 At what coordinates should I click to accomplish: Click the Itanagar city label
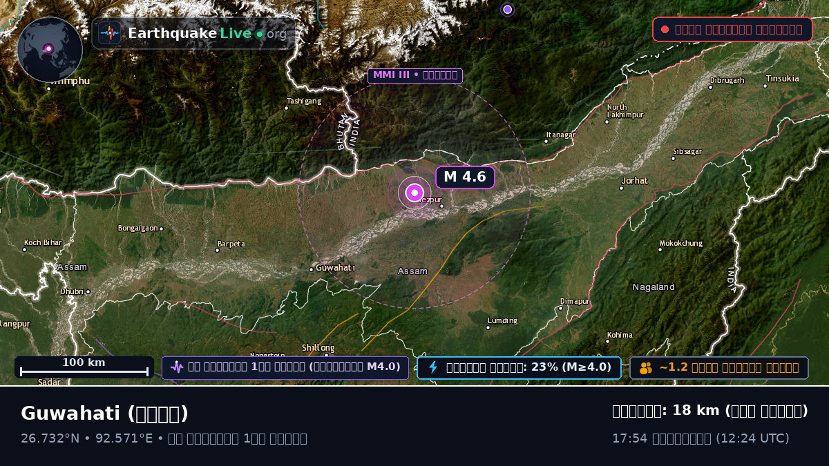(x=560, y=135)
